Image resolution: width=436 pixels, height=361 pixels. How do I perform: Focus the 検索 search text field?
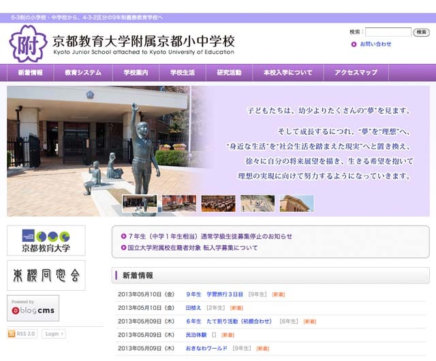click(388, 32)
